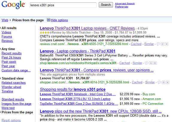Switch to the Timeline view
The height and width of the screenshot is (122, 172).
[x=7, y=91]
